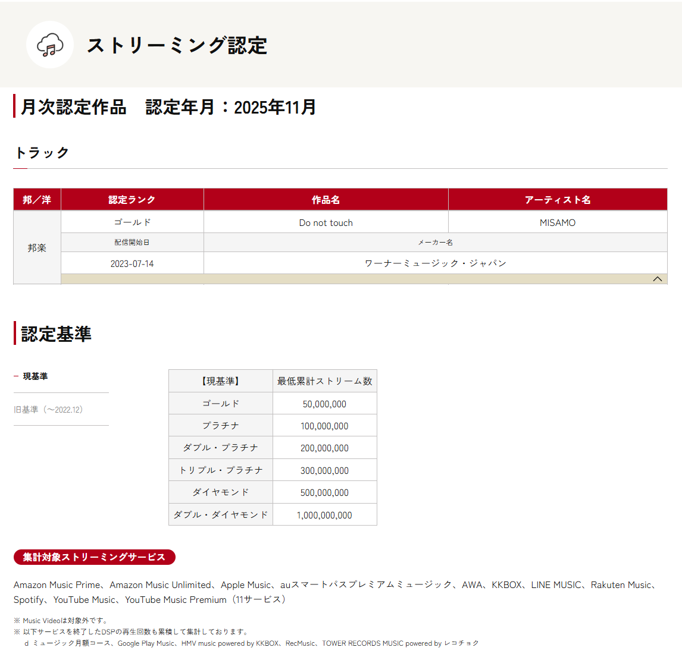682x657 pixels.
Task: Click the Music Videoは対象外です note
Action: pyautogui.click(x=61, y=621)
